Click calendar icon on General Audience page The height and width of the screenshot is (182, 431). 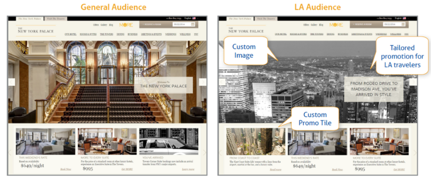193,25
